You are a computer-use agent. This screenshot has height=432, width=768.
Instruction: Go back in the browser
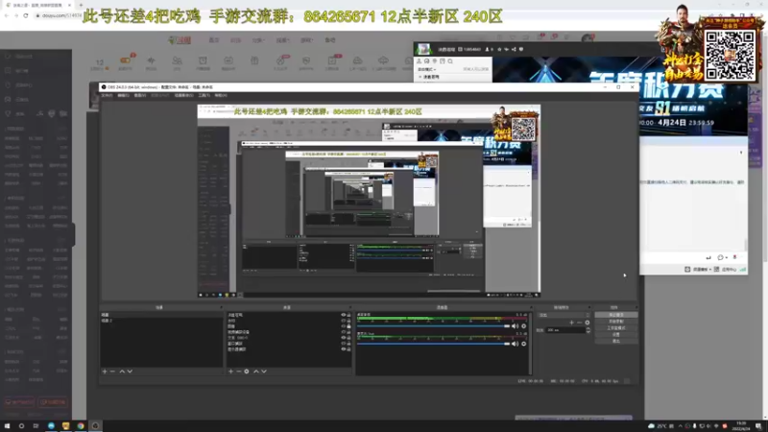click(7, 15)
